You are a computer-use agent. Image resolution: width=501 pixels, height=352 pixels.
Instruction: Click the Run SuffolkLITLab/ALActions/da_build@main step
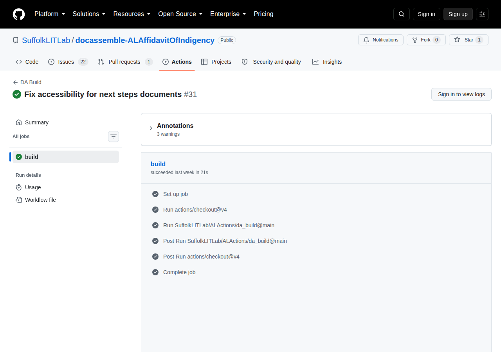point(316,225)
